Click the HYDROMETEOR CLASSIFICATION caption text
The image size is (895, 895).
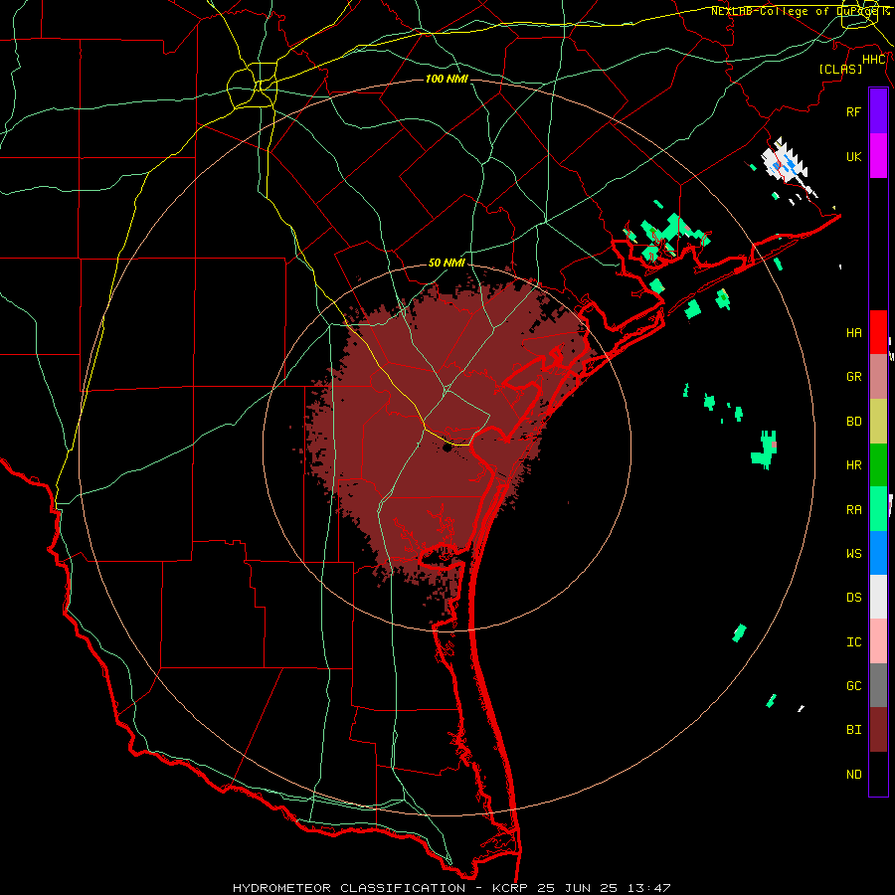tap(349, 888)
